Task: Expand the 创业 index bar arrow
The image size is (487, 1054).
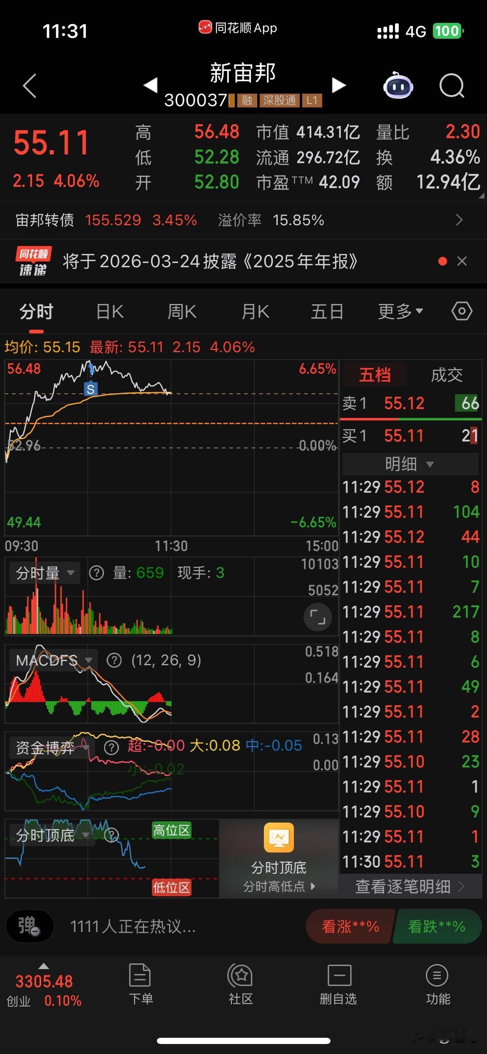Action: coord(44,966)
